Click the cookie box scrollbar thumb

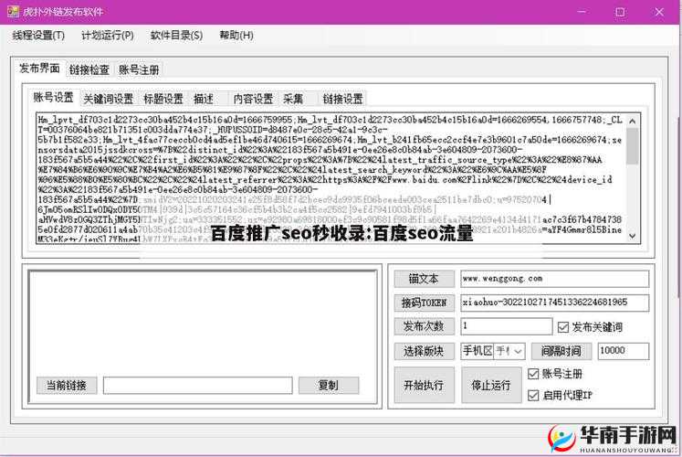[633, 146]
